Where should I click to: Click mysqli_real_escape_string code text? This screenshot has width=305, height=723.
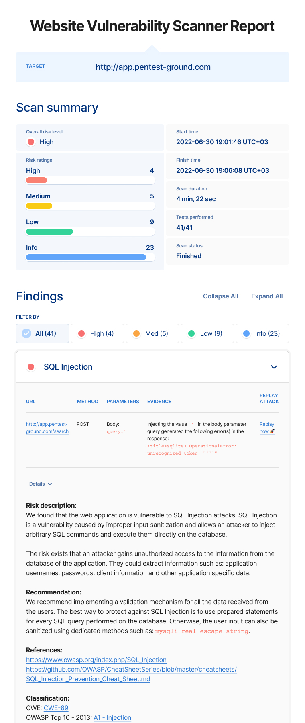coord(202,631)
